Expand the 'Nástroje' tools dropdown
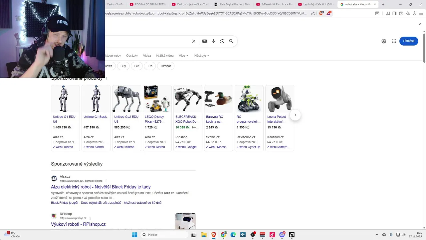Screen dimensions: 426x240 click(202, 56)
